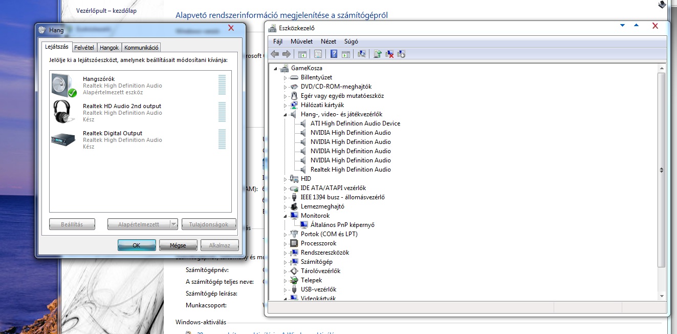677x334 pixels.
Task: Click the Back arrow in Eszközkezelő toolbar
Action: point(275,54)
